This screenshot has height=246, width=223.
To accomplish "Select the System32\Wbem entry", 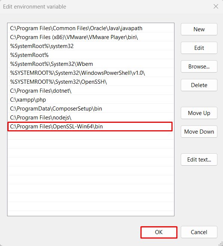I will [x=91, y=64].
